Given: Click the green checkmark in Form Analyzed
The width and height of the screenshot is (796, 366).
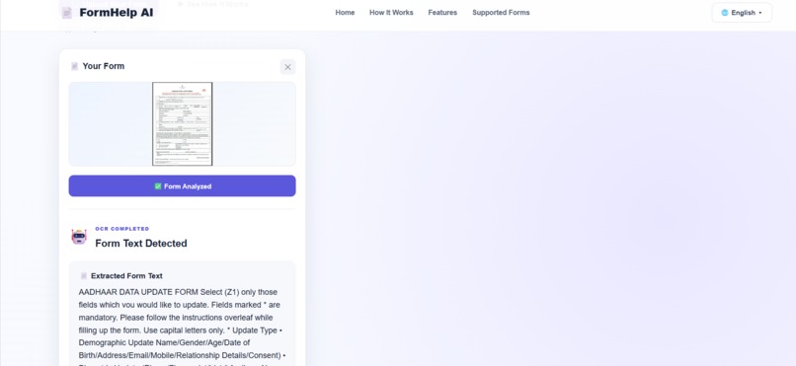Looking at the screenshot, I should point(158,186).
